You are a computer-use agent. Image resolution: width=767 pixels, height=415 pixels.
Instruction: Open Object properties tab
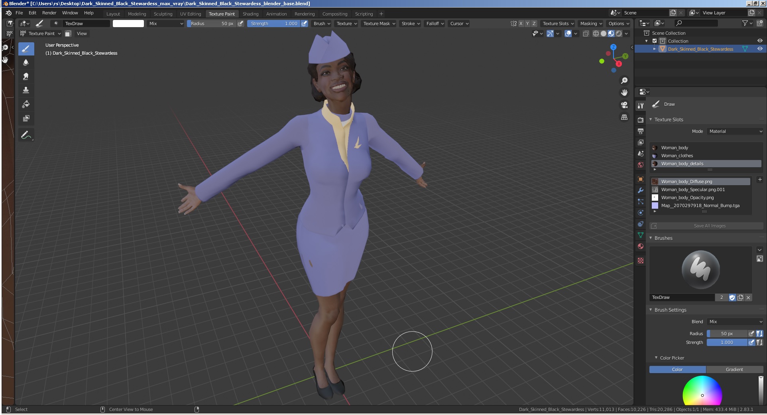coord(641,179)
